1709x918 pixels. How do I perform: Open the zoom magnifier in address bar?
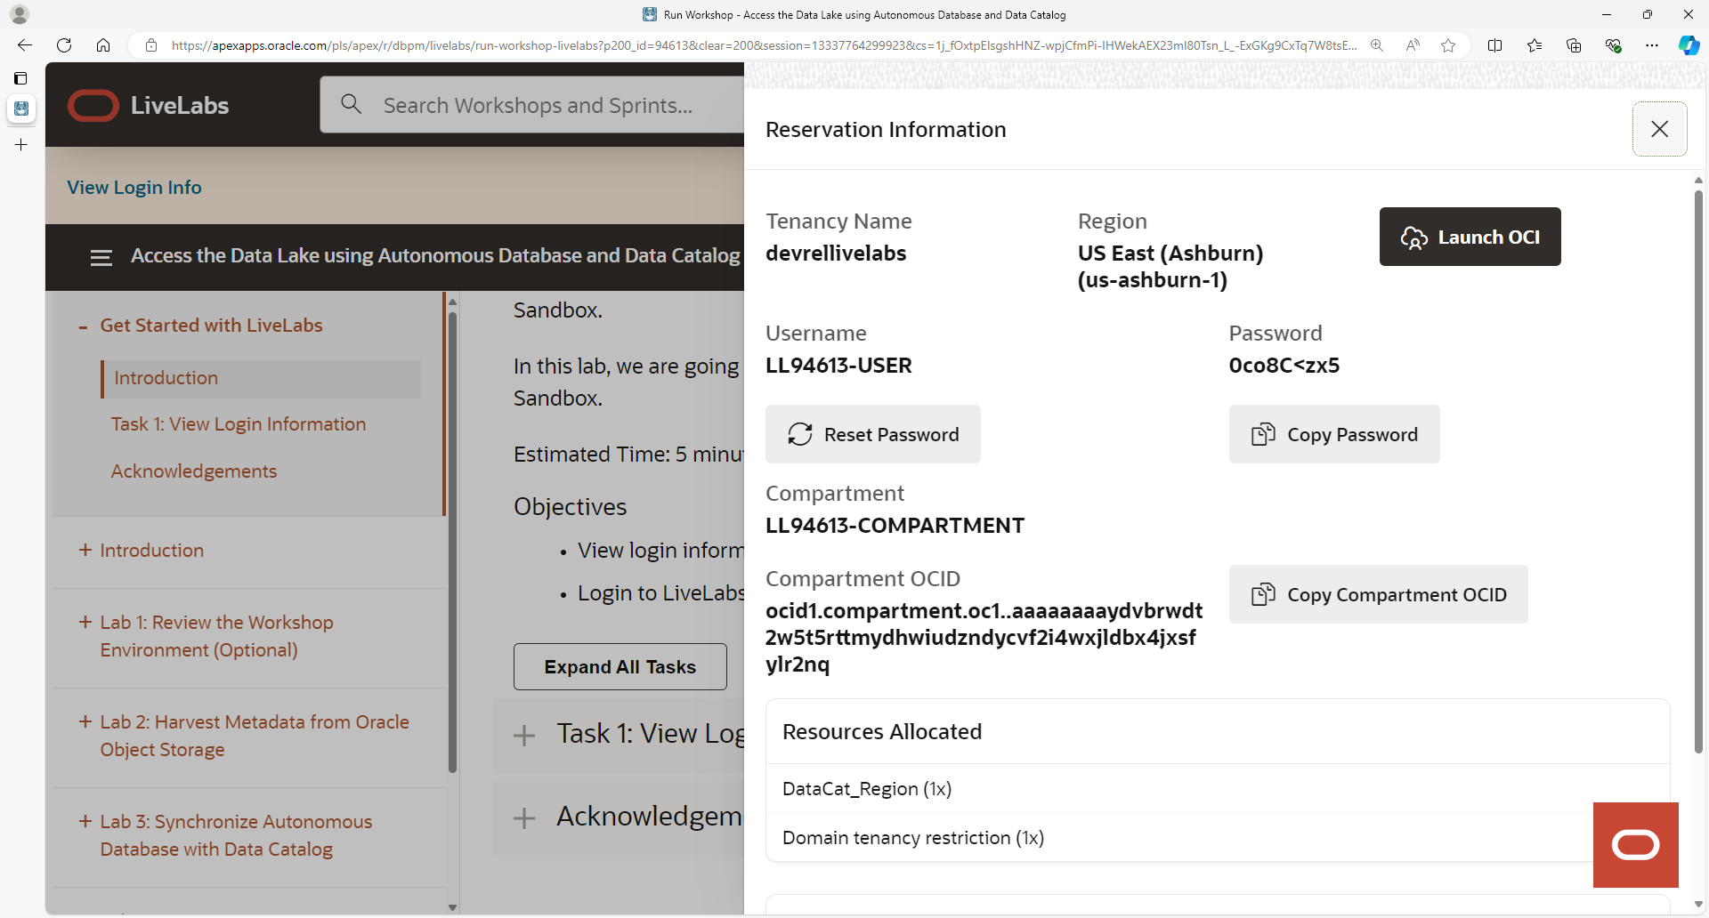click(1377, 45)
